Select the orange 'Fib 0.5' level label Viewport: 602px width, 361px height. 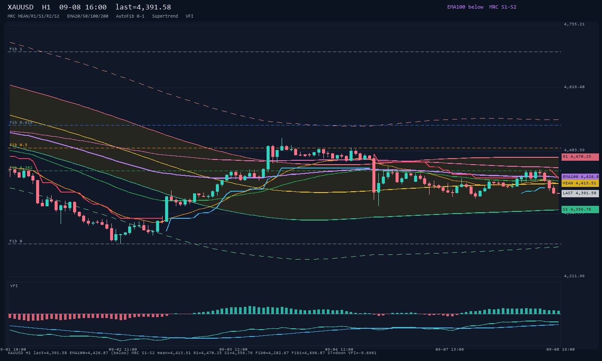(18, 145)
